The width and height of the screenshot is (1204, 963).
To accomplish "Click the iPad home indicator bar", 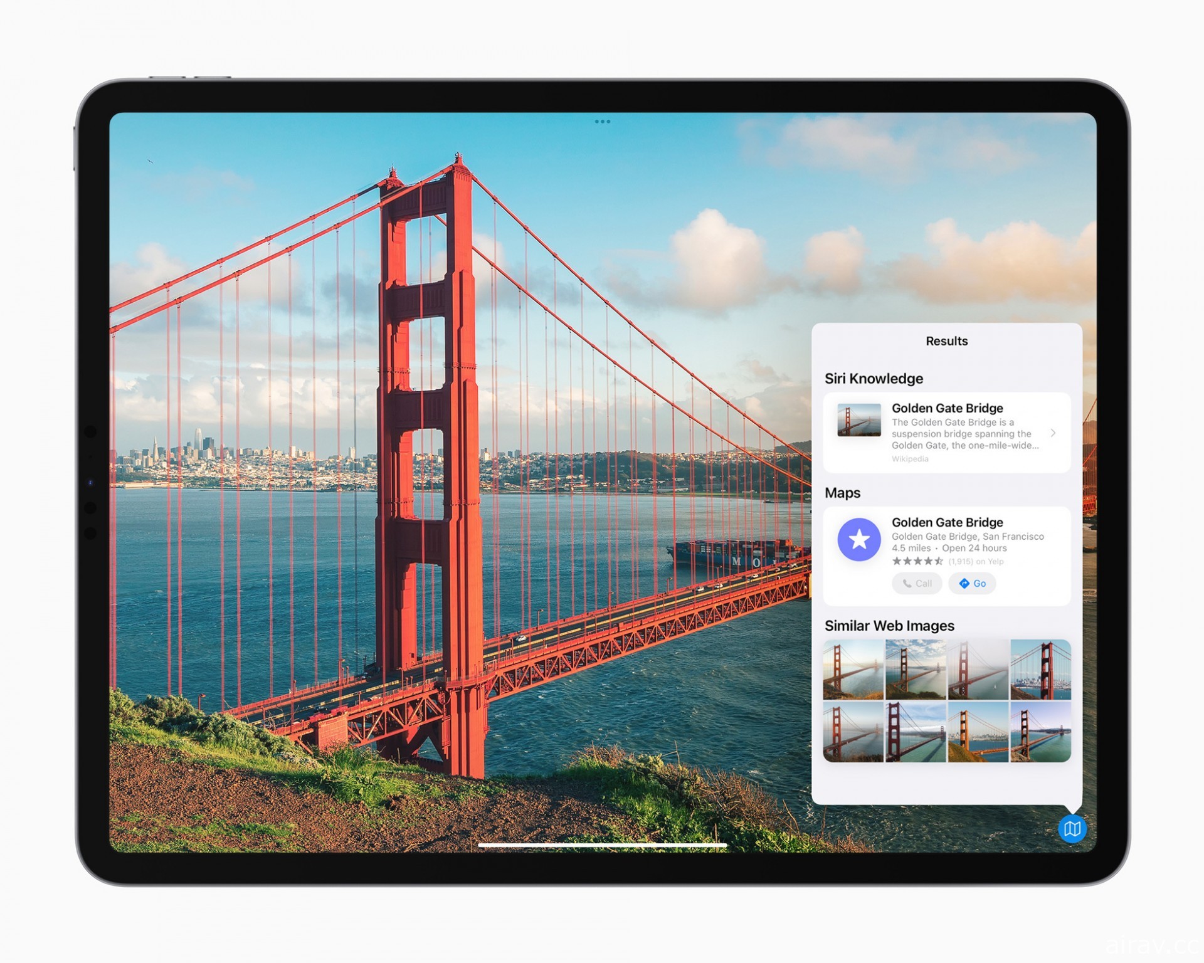I will pyautogui.click(x=601, y=837).
